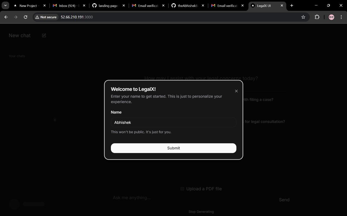Viewport: 347px width, 216px height.
Task: Close the LegalX UI tab
Action: [282, 5]
